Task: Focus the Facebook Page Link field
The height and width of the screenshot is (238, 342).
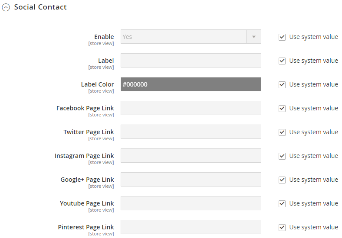Action: pyautogui.click(x=191, y=108)
